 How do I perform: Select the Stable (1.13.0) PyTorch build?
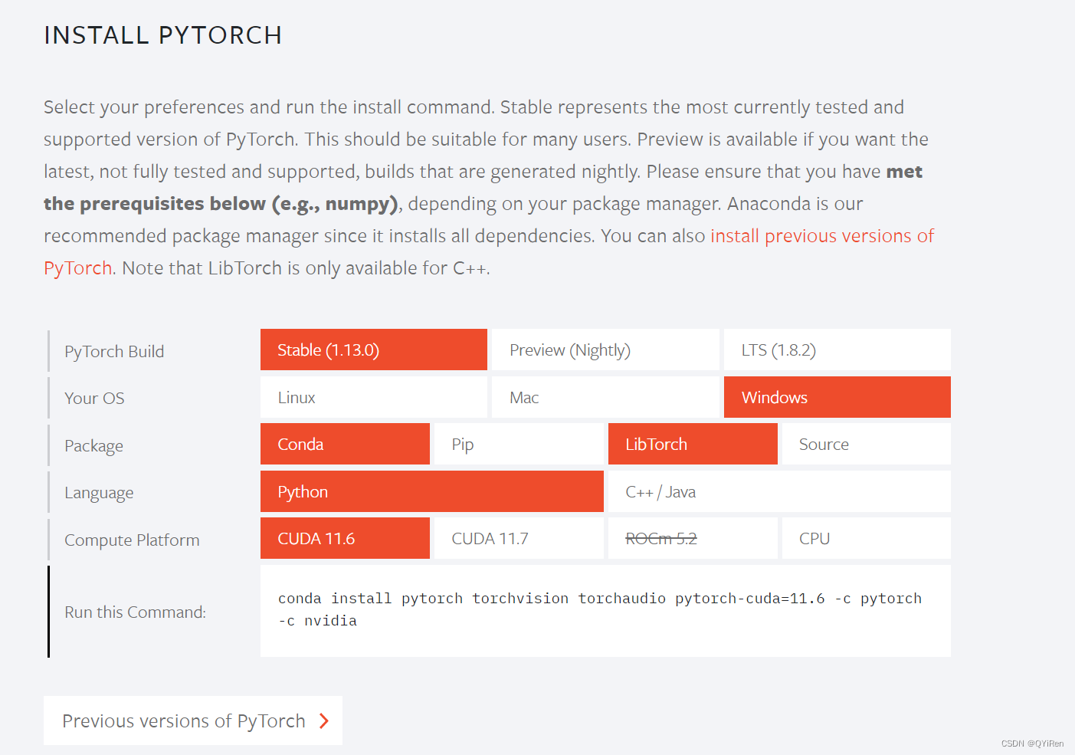click(373, 350)
